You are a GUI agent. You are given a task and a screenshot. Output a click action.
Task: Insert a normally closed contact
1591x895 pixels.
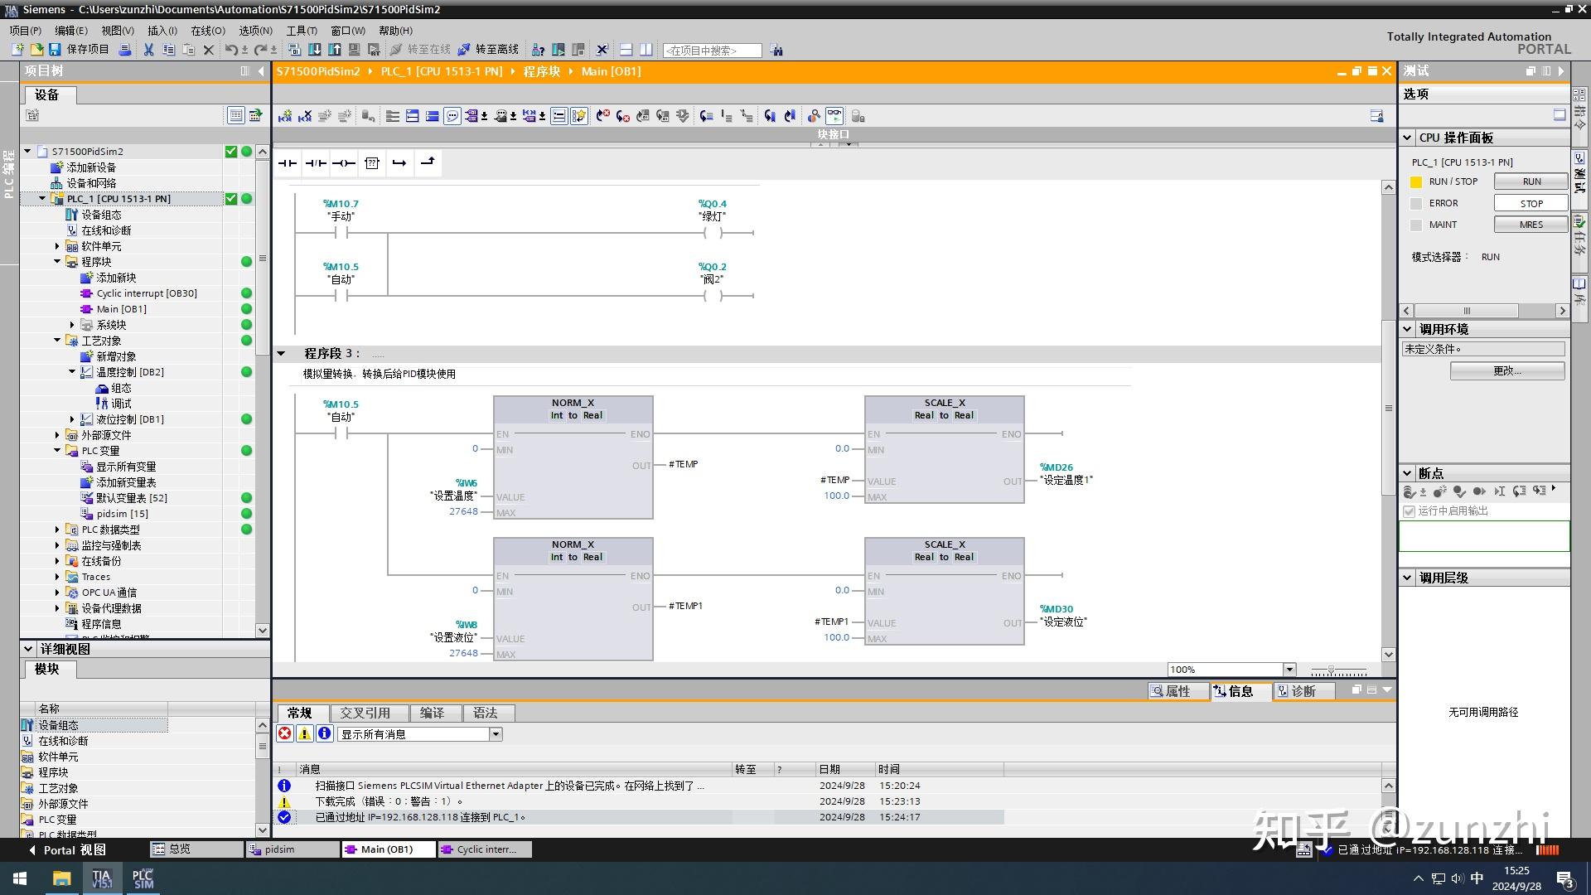pyautogui.click(x=316, y=163)
